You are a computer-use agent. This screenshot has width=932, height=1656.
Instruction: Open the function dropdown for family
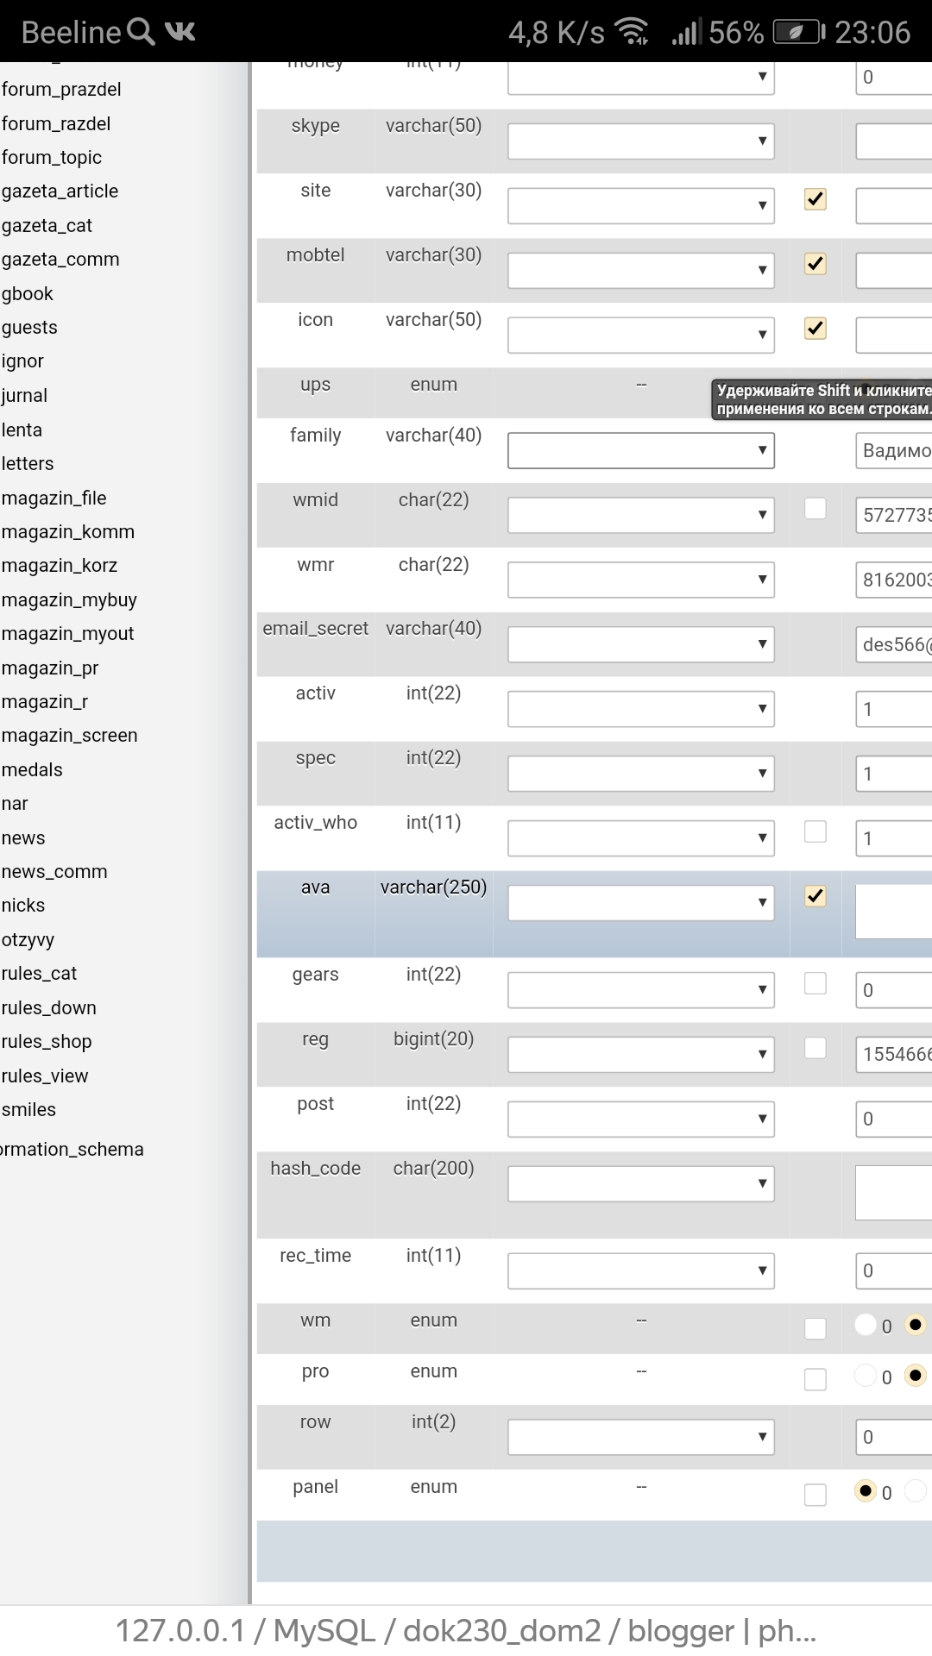[x=640, y=450]
